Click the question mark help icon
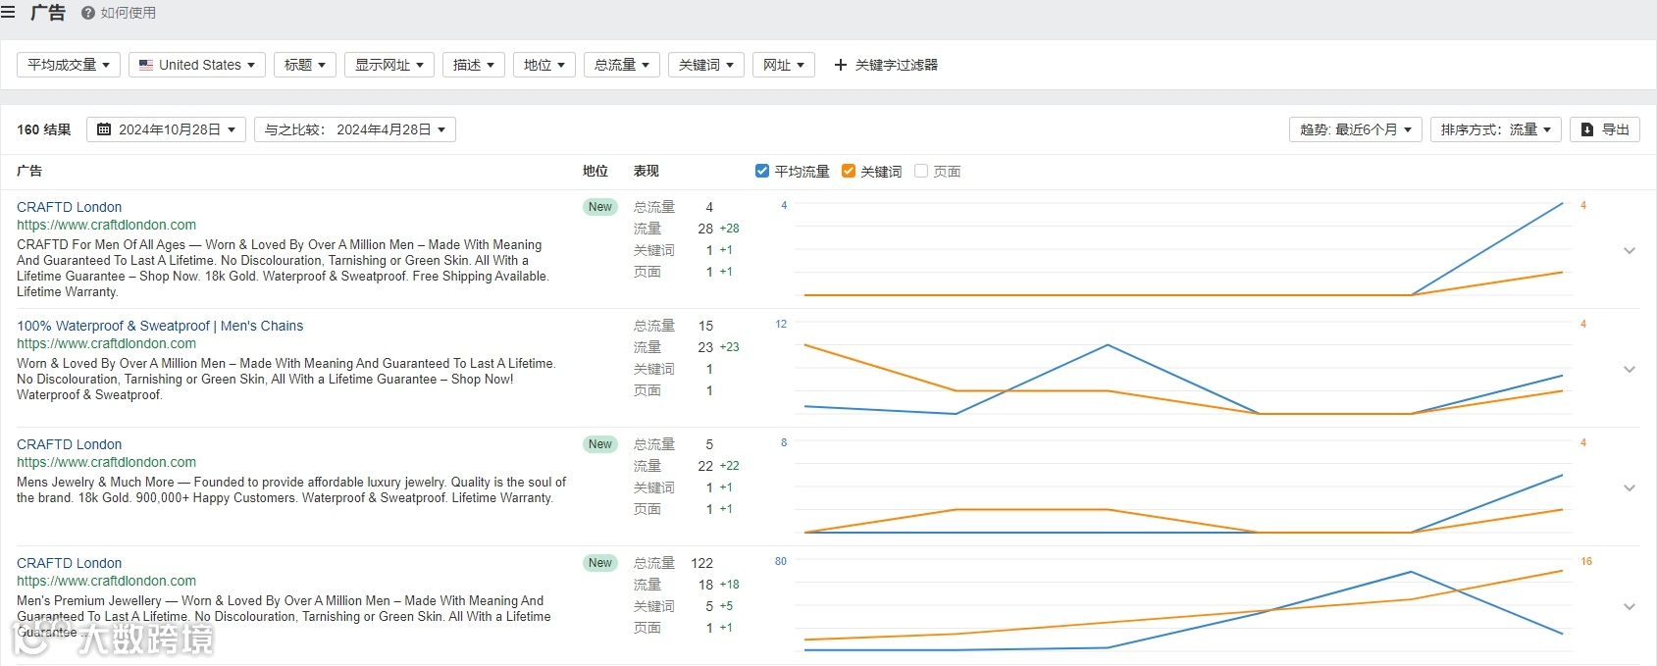This screenshot has width=1657, height=666. pyautogui.click(x=88, y=13)
